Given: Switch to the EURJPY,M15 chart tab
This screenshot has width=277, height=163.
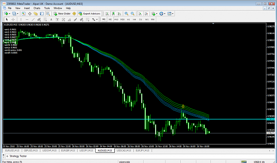Looking at the screenshot, I should point(142,151).
